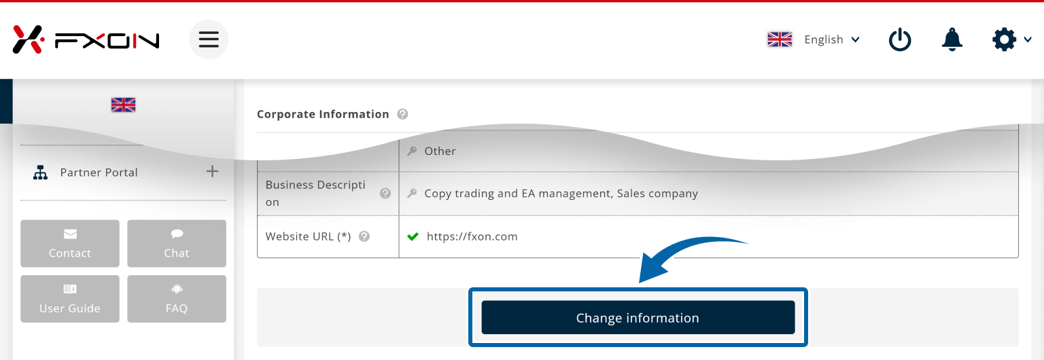1044x360 pixels.
Task: Select the Partner Portal menu item
Action: (99, 173)
